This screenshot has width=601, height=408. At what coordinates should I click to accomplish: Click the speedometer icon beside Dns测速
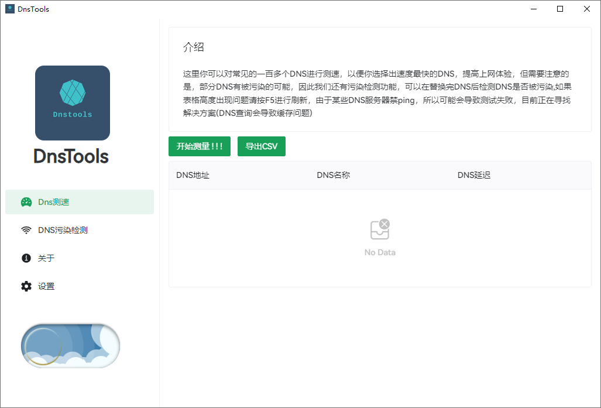26,202
